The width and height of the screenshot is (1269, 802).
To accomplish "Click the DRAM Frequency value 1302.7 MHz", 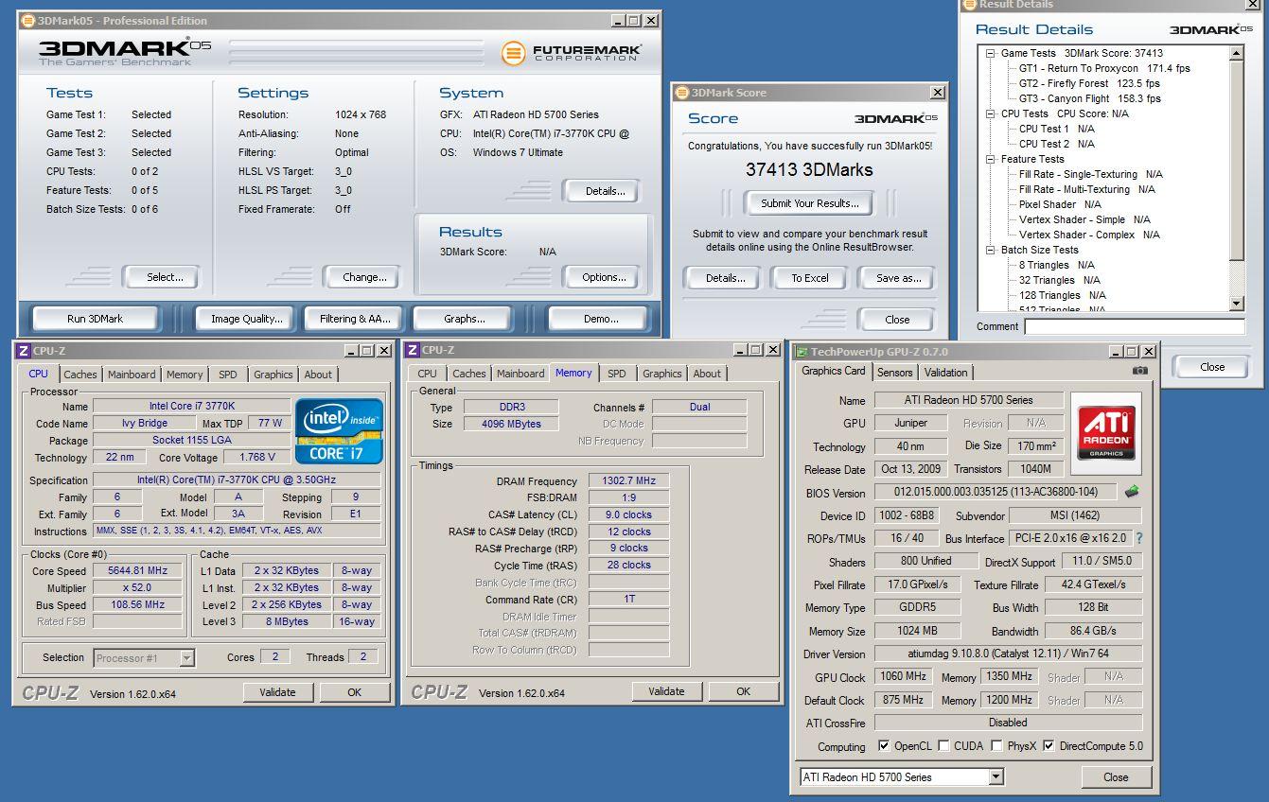I will (x=629, y=481).
